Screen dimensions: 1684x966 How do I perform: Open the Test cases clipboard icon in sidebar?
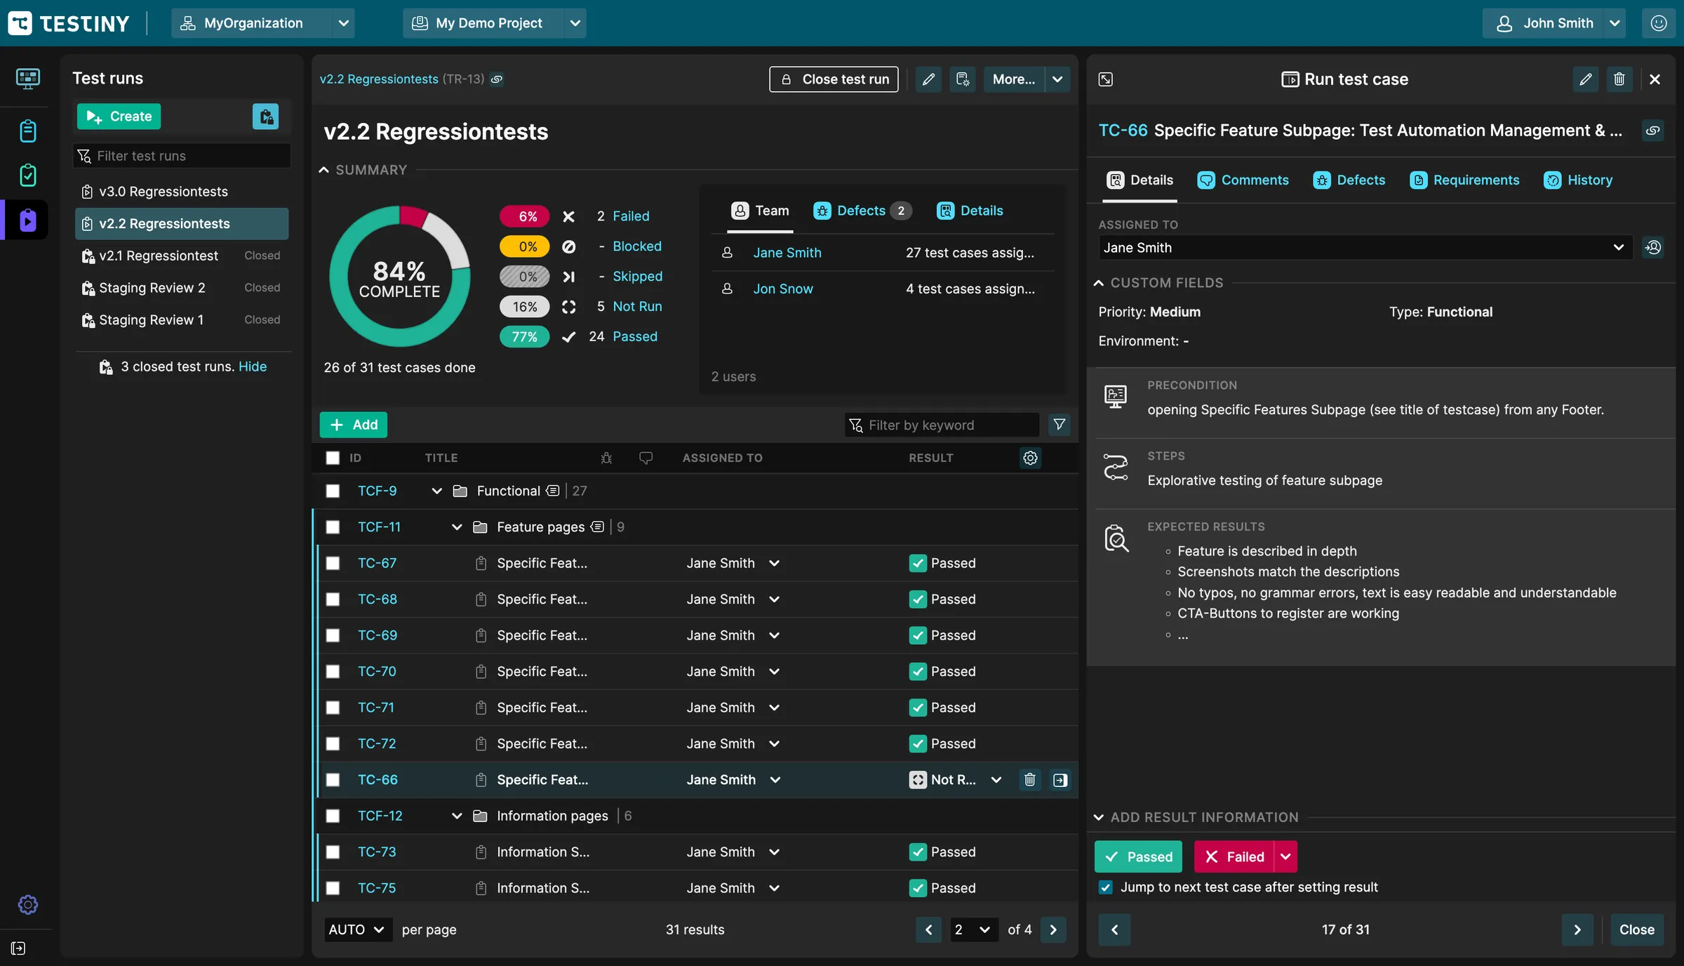point(28,131)
